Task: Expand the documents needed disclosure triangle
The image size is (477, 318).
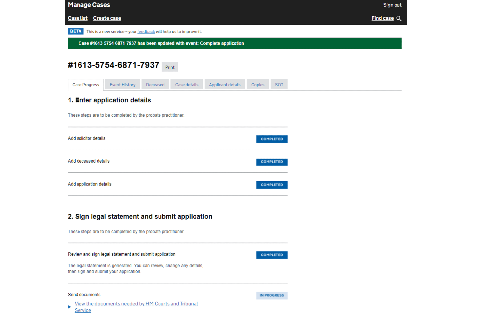Action: tap(69, 307)
